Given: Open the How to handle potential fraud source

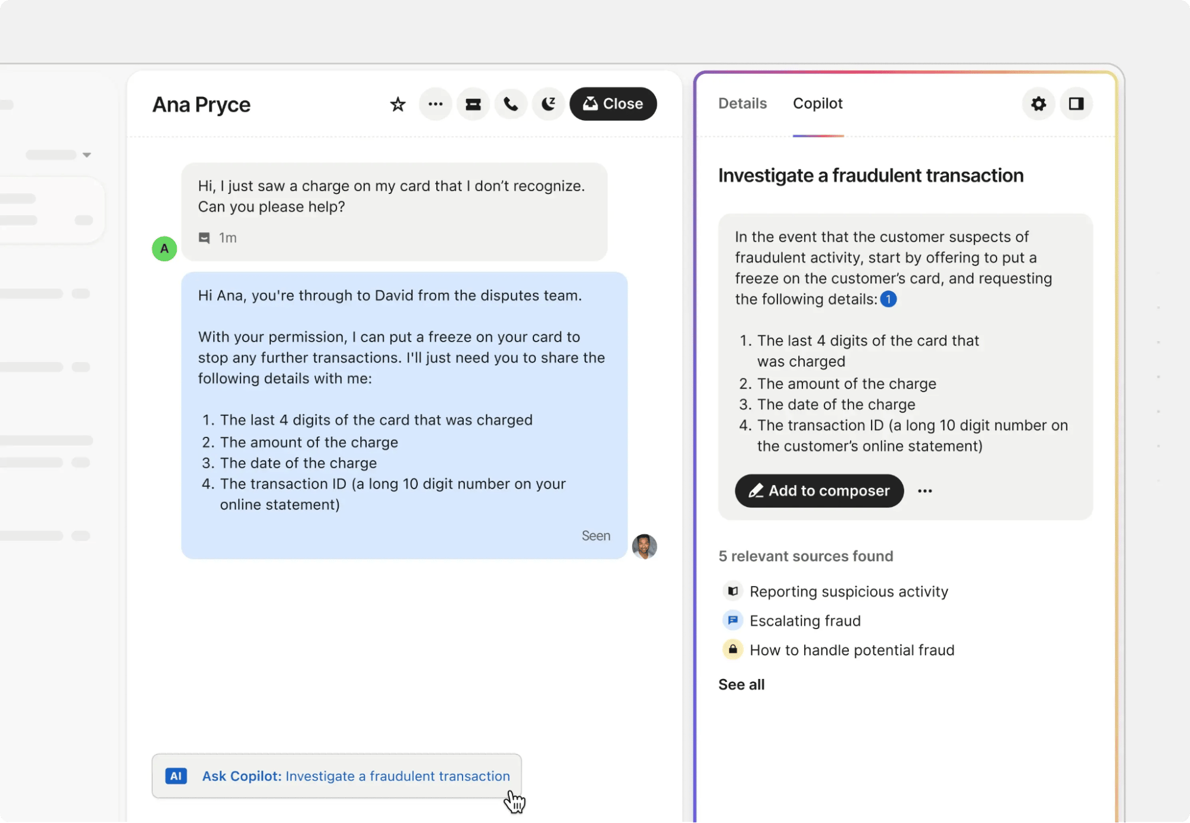Looking at the screenshot, I should point(852,650).
